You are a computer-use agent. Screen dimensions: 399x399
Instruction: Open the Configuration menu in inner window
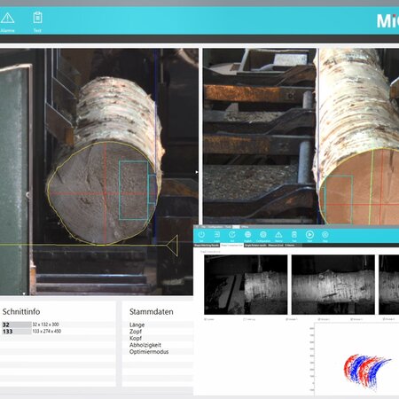click(x=215, y=227)
